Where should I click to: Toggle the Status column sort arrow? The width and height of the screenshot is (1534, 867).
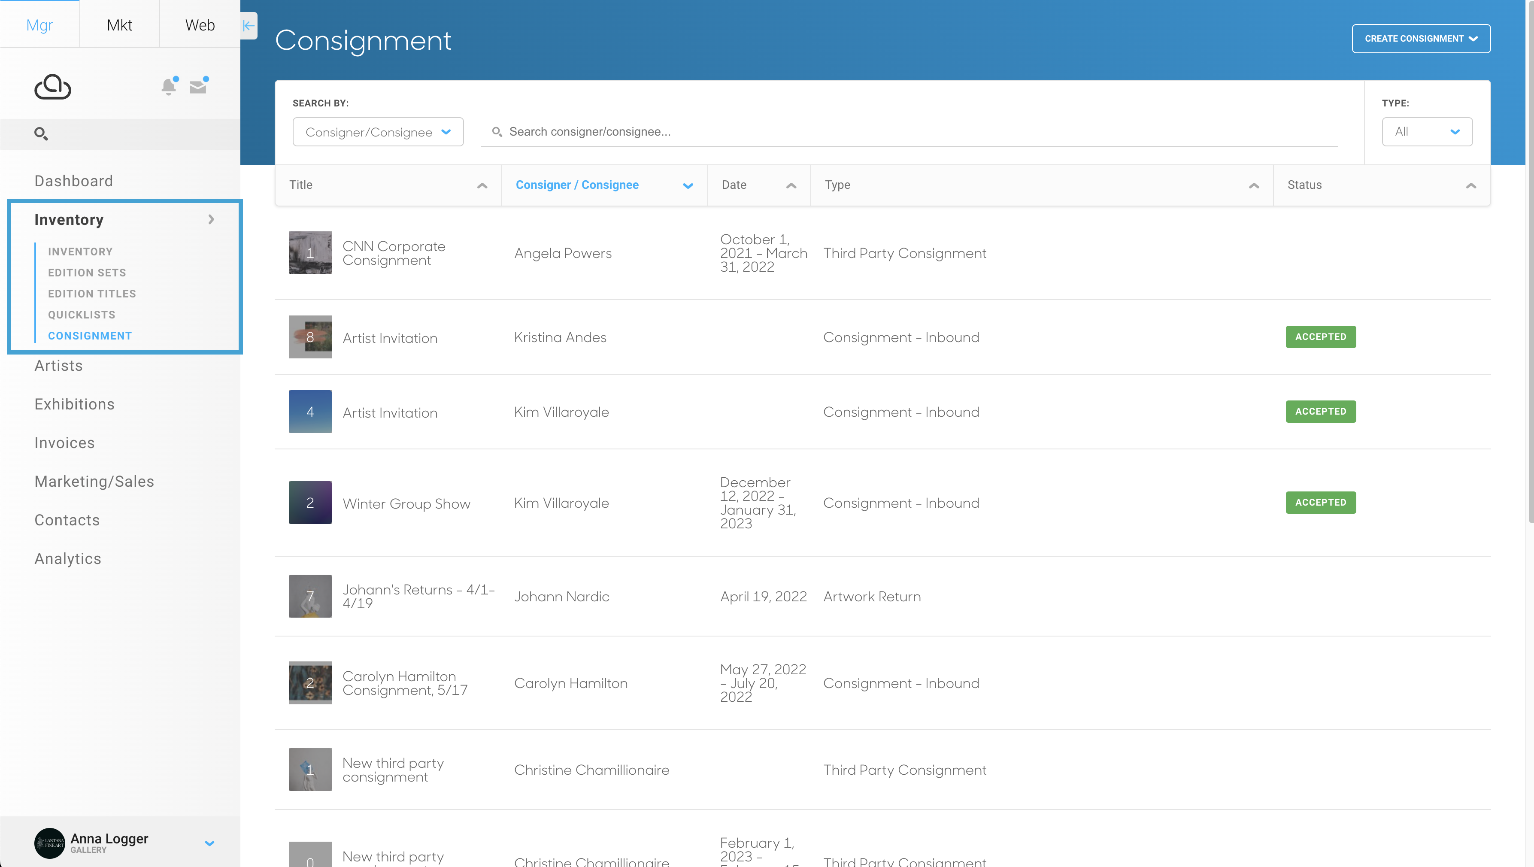(1471, 185)
